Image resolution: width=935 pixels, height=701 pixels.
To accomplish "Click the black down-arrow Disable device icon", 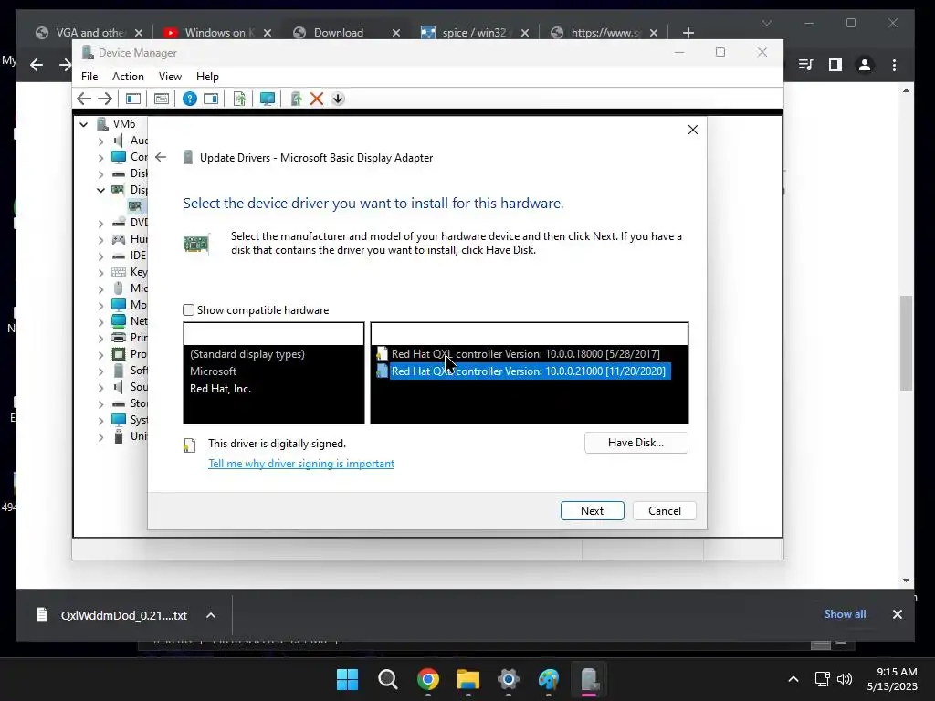I will coord(338,99).
